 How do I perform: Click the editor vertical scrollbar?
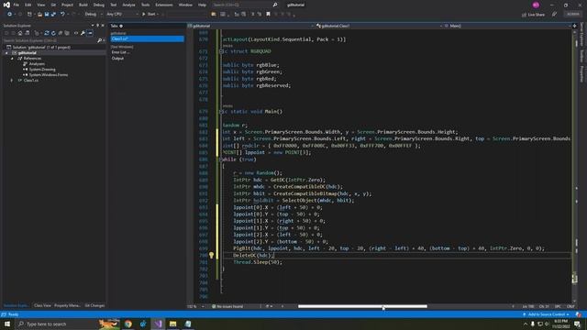click(x=575, y=167)
